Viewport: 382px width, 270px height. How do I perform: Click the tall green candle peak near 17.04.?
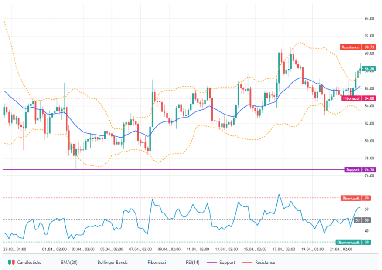[x=279, y=54]
